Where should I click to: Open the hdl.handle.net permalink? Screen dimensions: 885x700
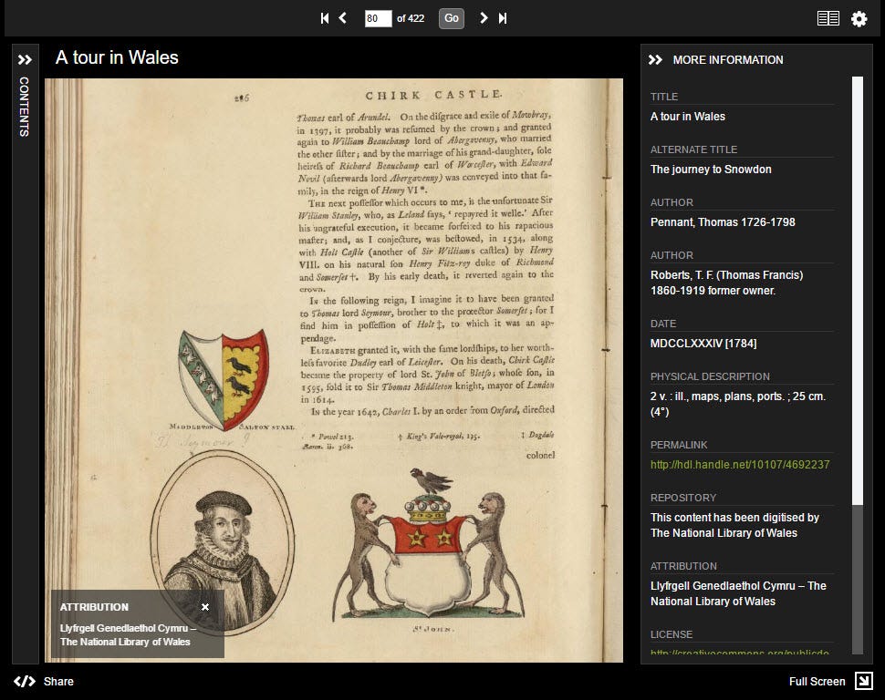[x=740, y=465]
